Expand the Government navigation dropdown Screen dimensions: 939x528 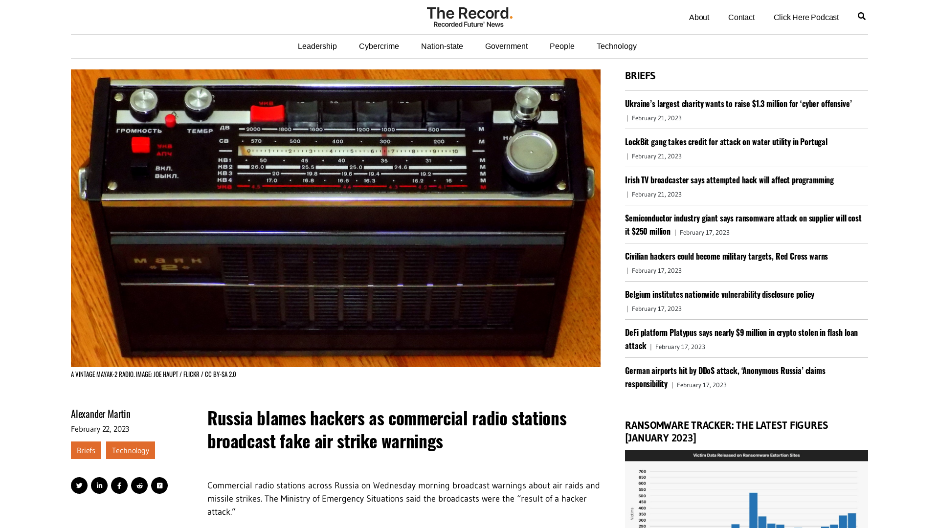point(506,46)
